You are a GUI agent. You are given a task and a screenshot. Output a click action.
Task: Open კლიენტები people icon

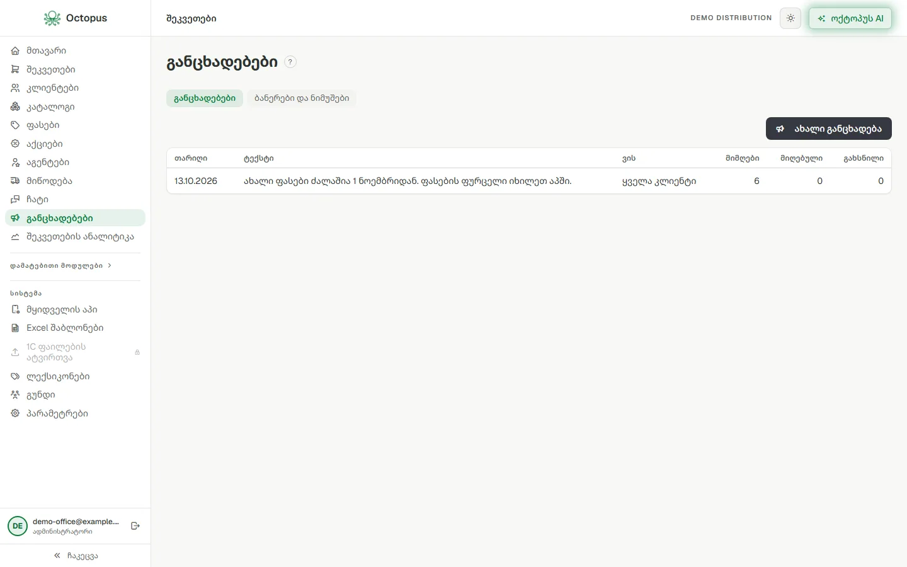pos(15,88)
